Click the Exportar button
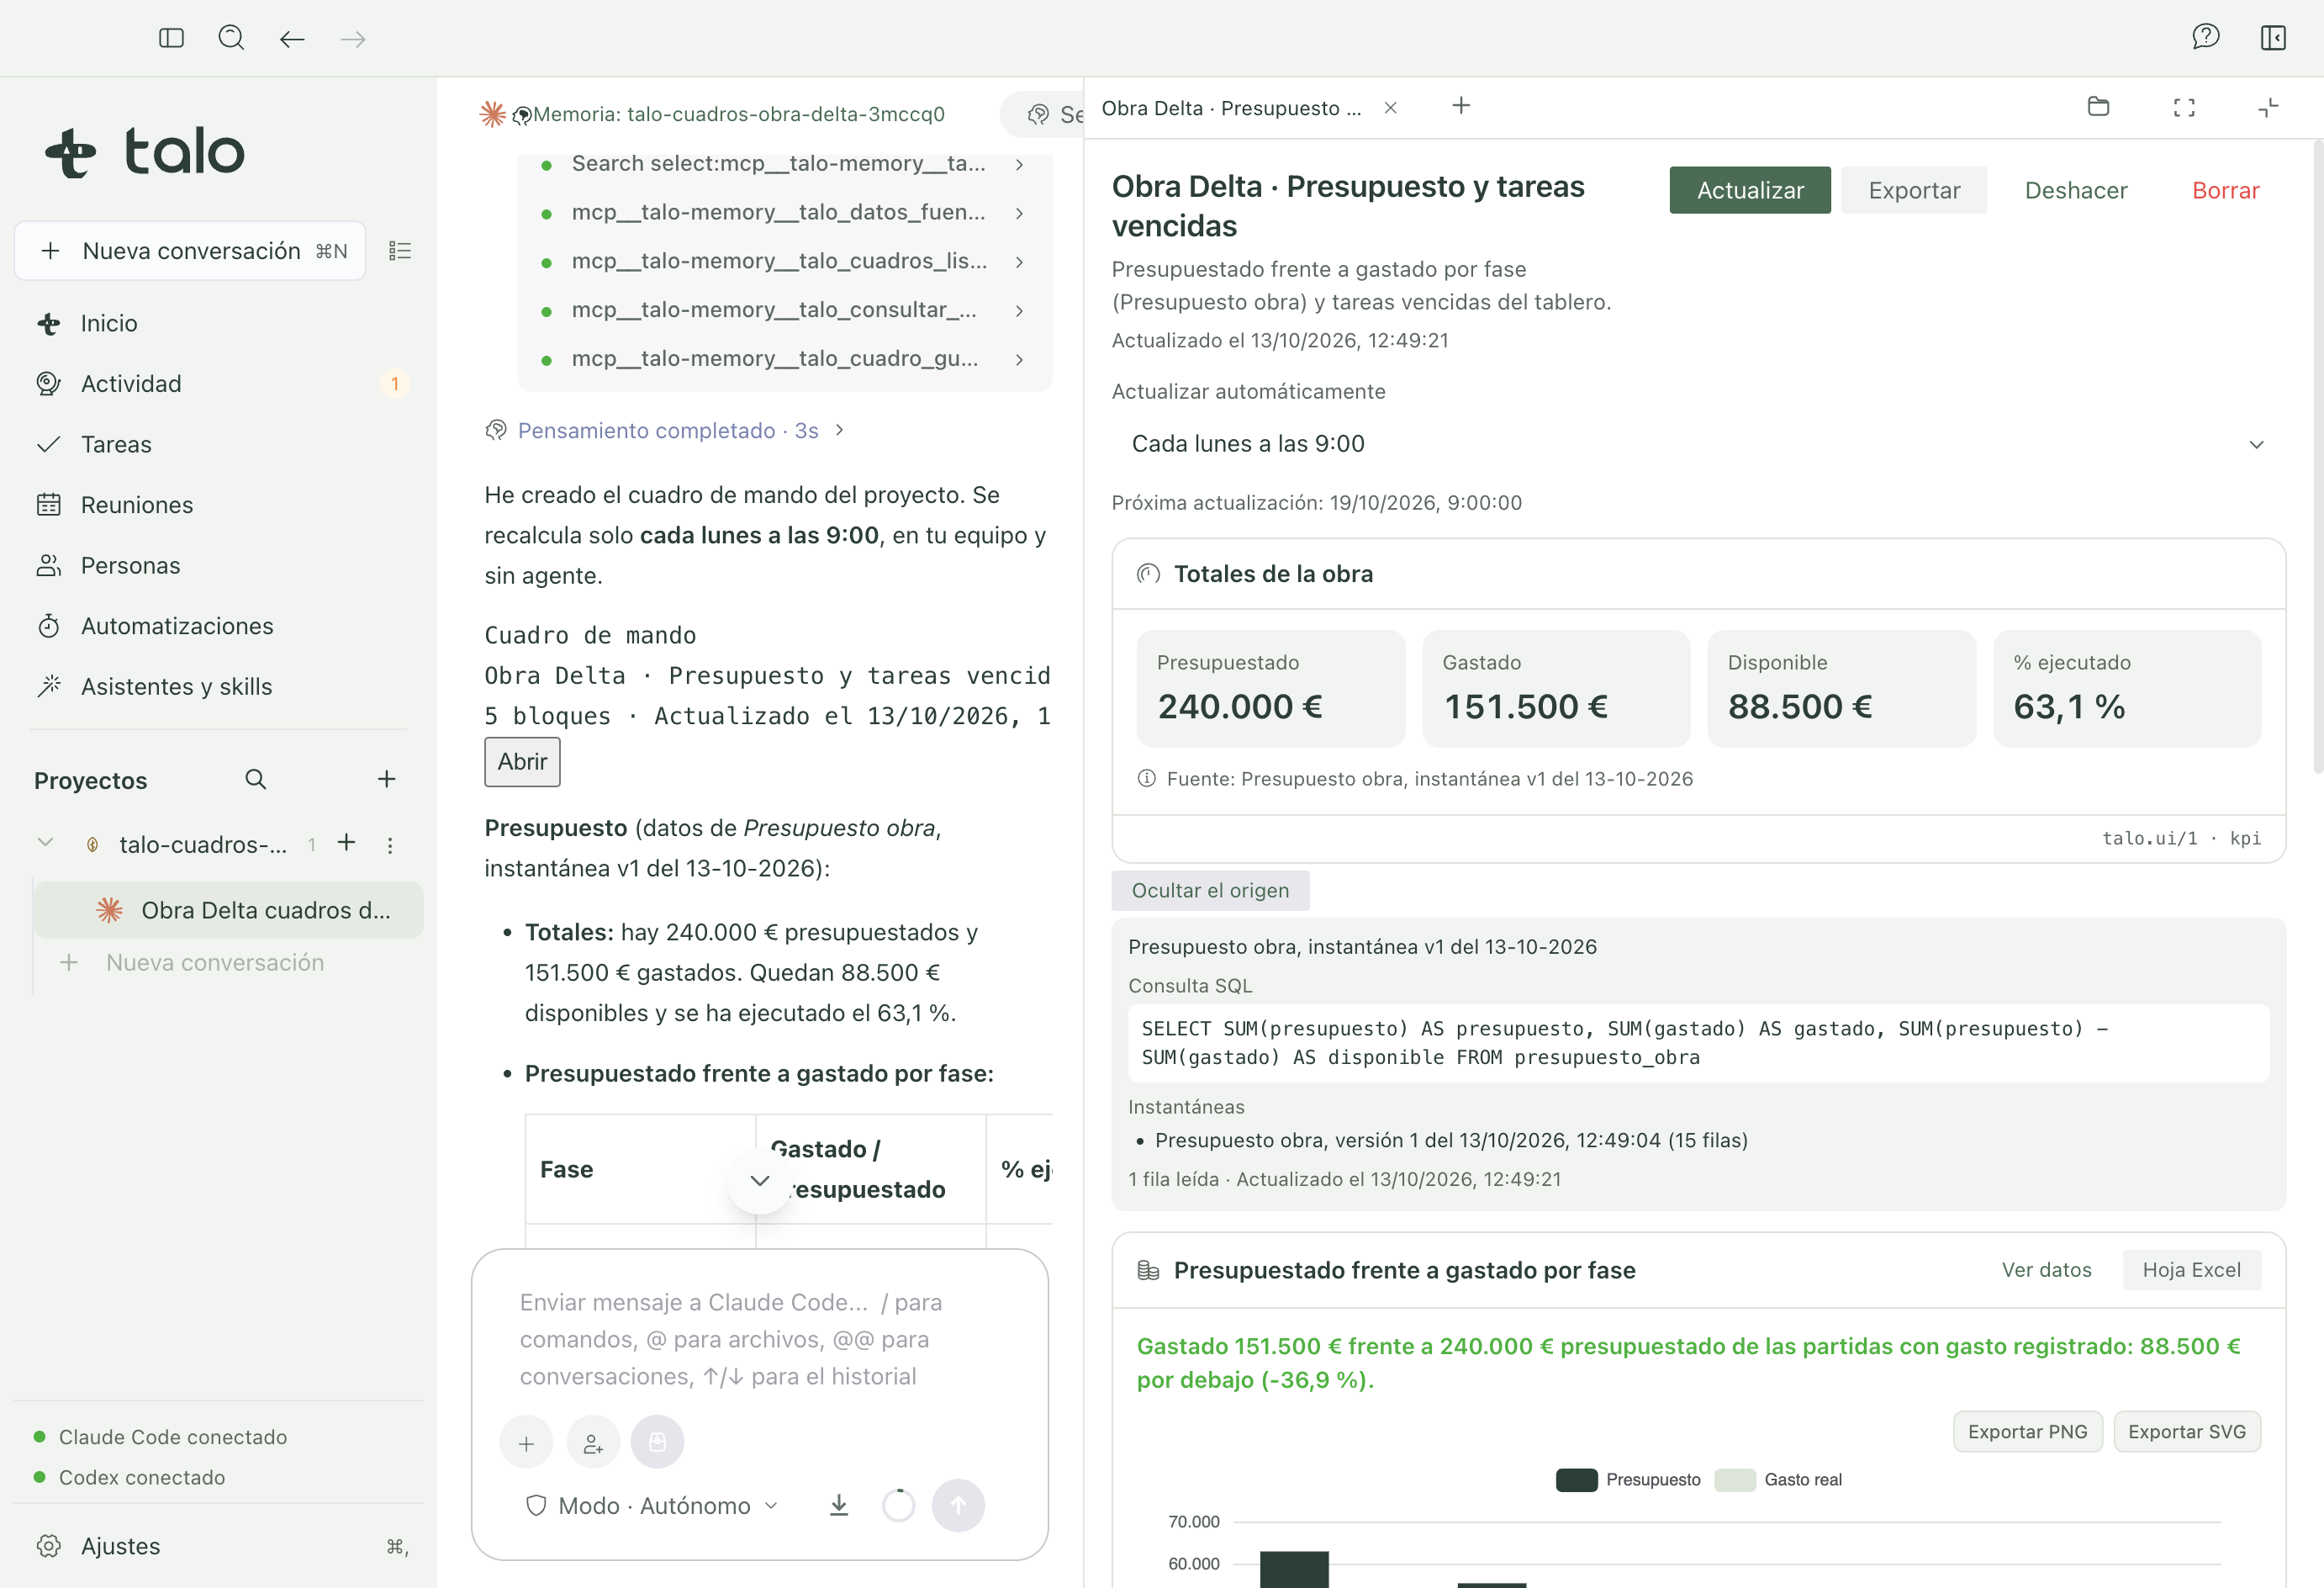Viewport: 2324px width, 1588px height. pos(1914,190)
